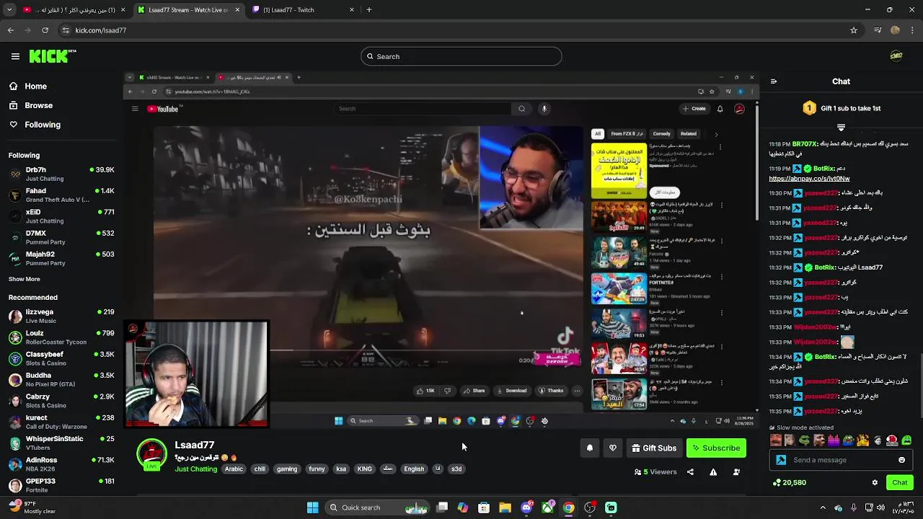Close the Lsaad77 Stream Kick tab
Viewport: 923px width, 519px height.
[x=237, y=10]
